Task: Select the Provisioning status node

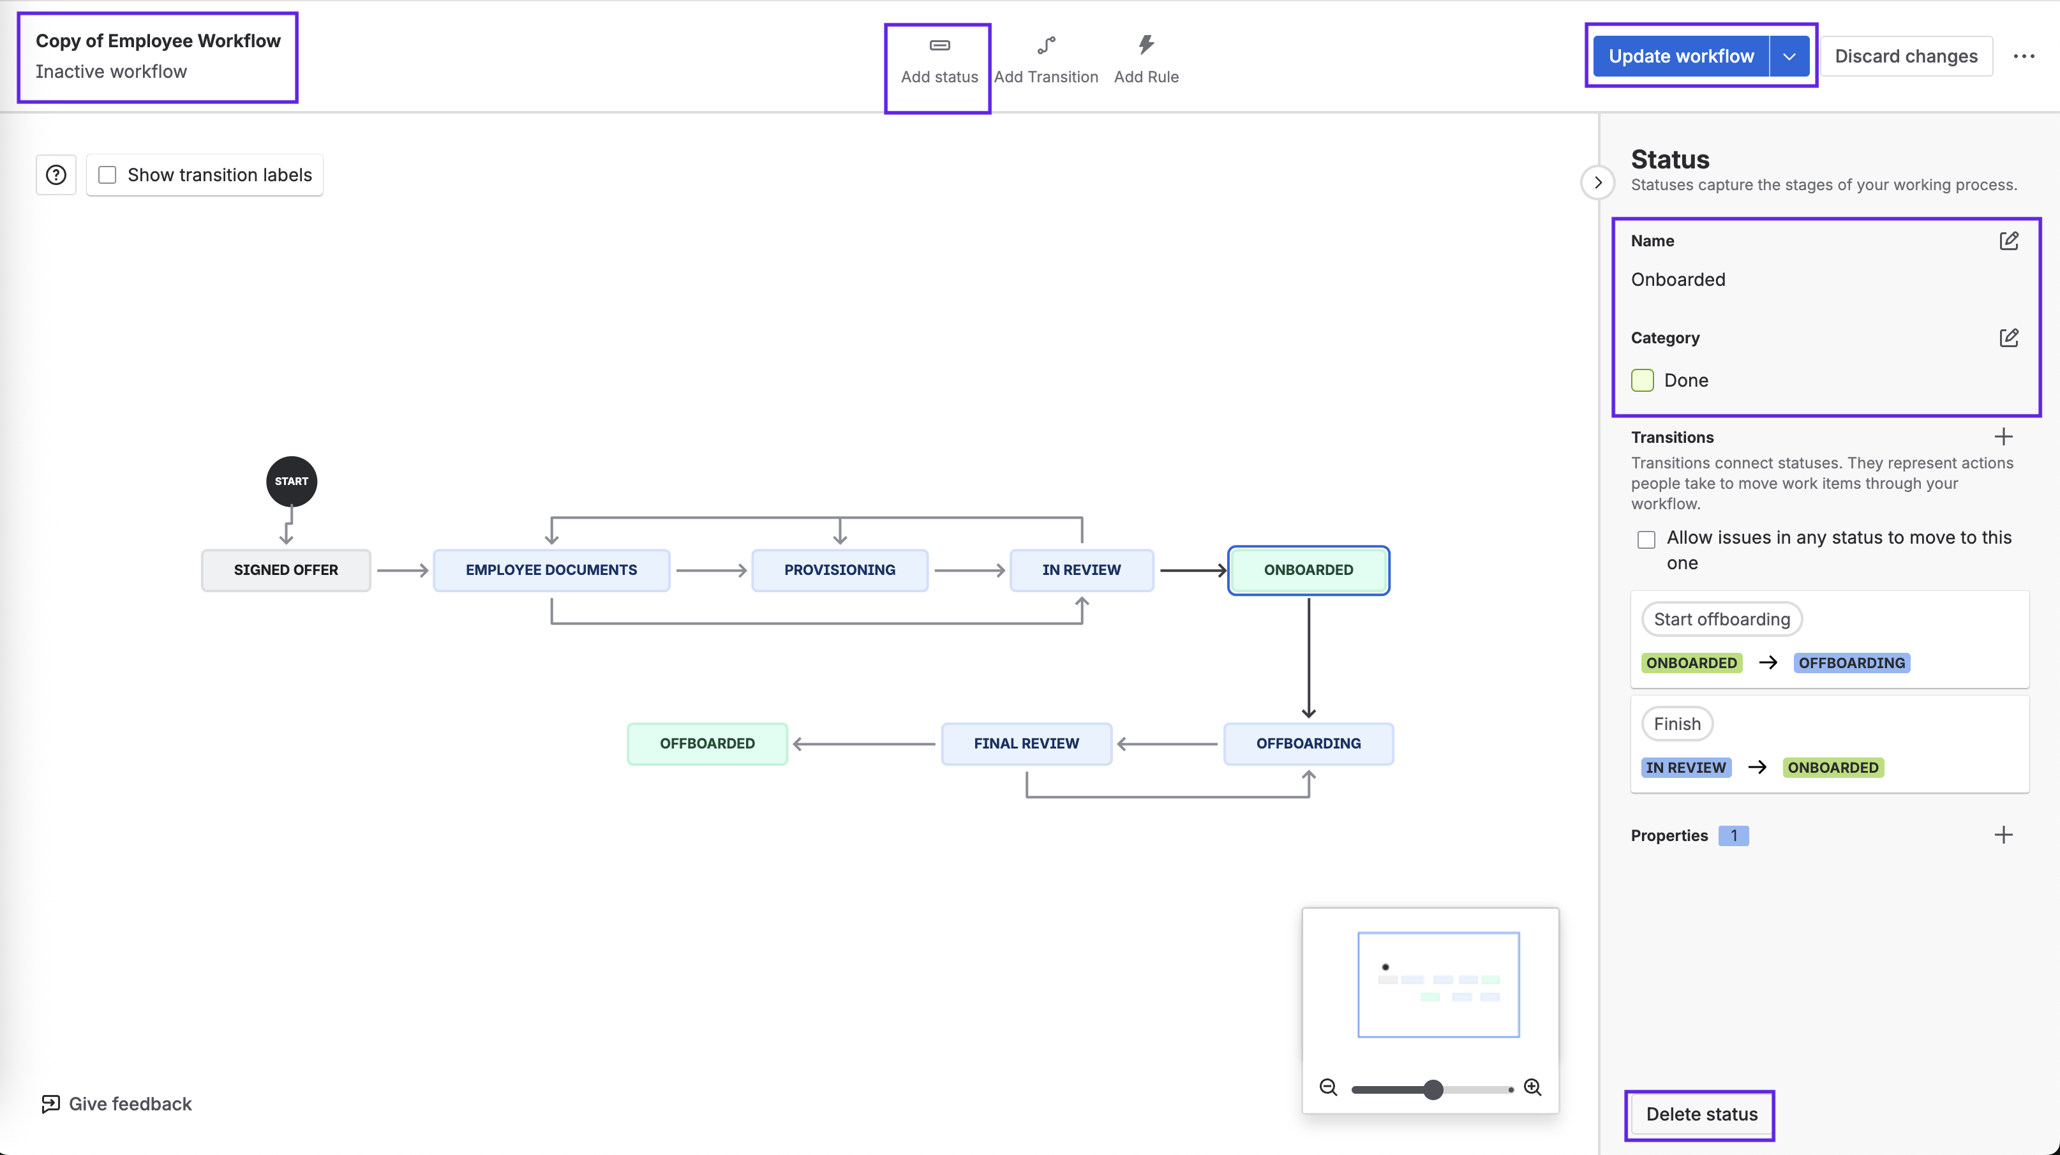Action: pyautogui.click(x=839, y=569)
